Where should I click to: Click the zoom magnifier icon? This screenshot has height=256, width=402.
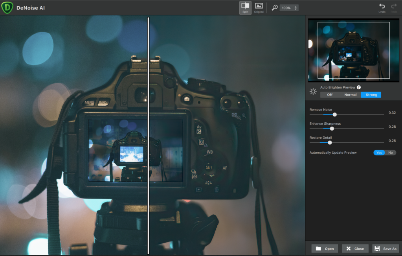(x=275, y=8)
